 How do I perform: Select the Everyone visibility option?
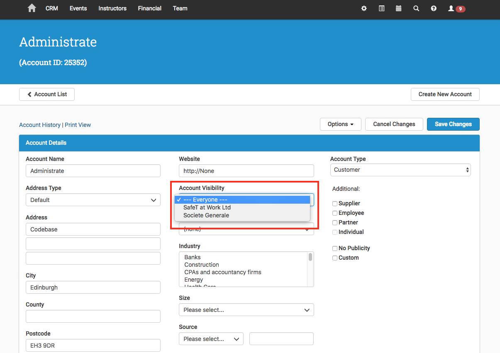tap(242, 200)
